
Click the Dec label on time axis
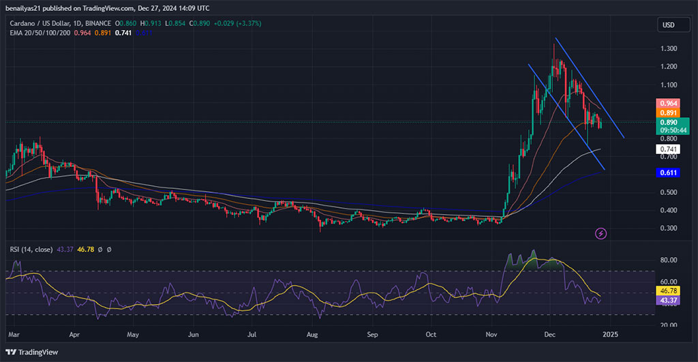pos(550,335)
